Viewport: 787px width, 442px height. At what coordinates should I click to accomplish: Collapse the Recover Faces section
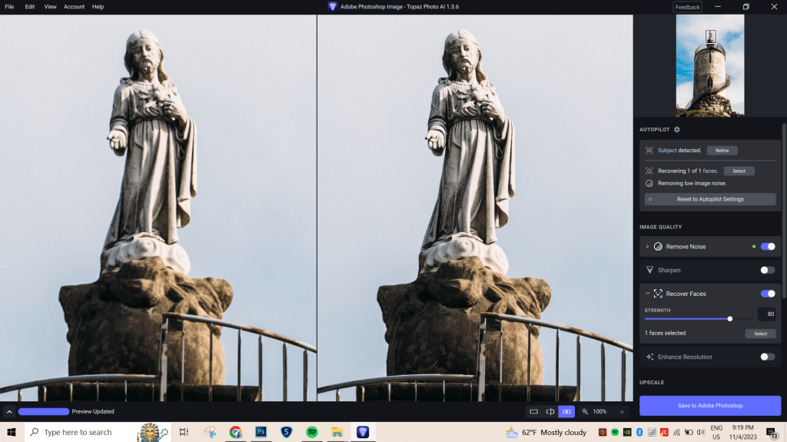pos(647,294)
